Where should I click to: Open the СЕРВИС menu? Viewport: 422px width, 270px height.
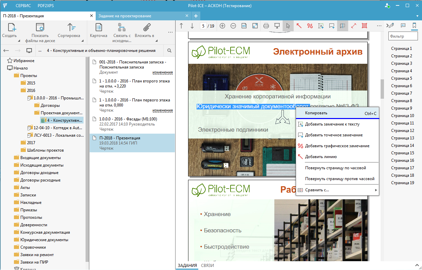[x=23, y=5]
